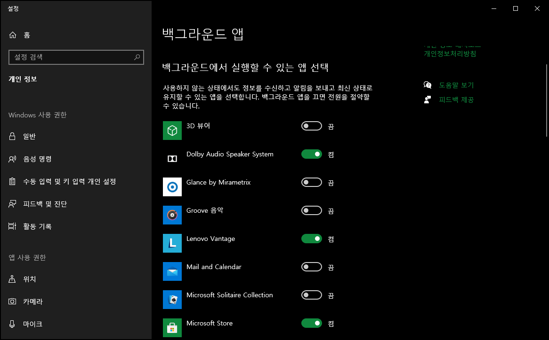Minimize the 설정 window
The width and height of the screenshot is (549, 340).
[494, 8]
